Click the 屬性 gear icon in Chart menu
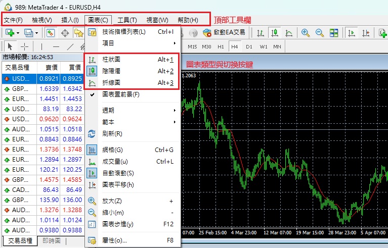The image size is (388, 248). point(92,240)
